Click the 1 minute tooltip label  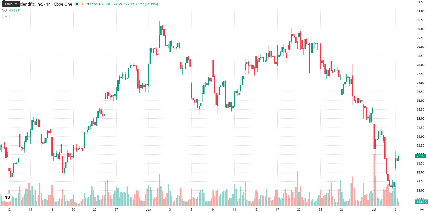click(x=11, y=4)
